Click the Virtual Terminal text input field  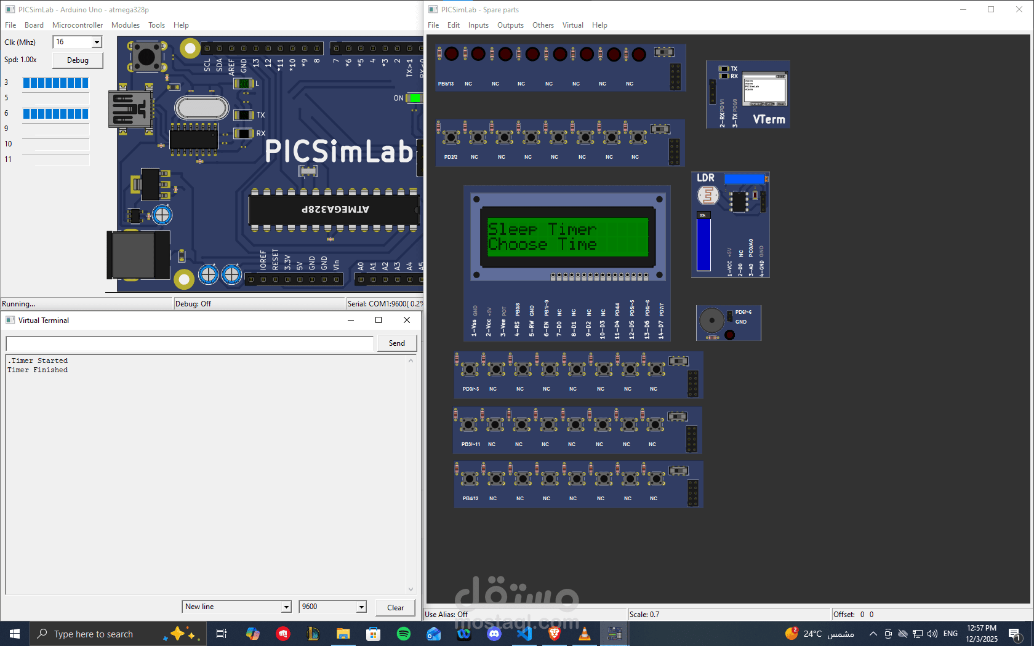pyautogui.click(x=190, y=343)
